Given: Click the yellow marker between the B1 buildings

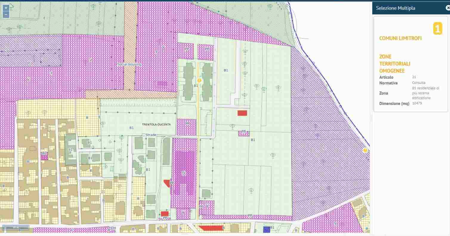Looking at the screenshot, I should (199, 80).
